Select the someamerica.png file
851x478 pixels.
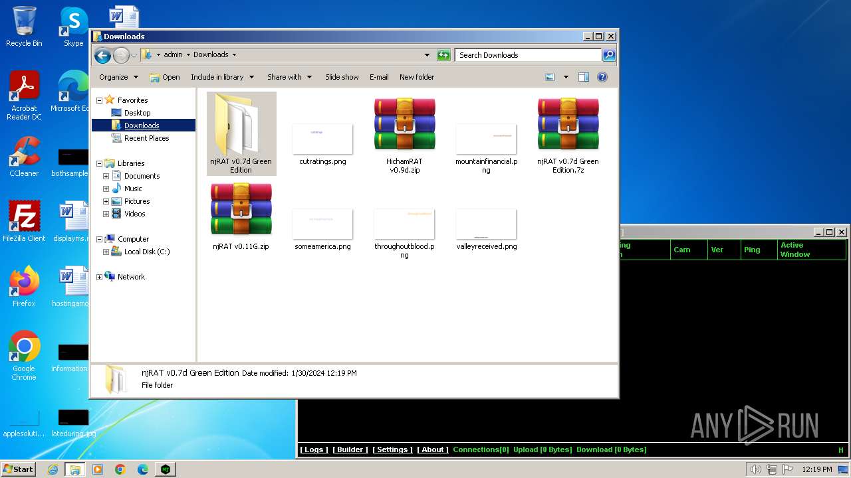tap(322, 229)
